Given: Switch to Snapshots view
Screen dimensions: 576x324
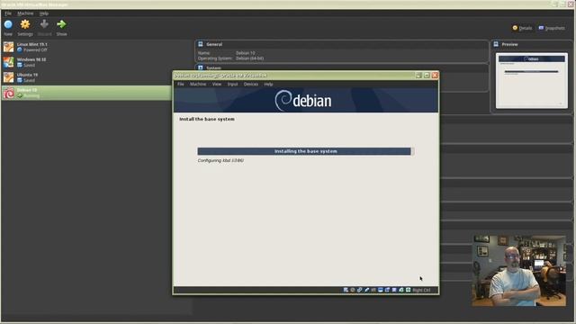Looking at the screenshot, I should click(x=552, y=28).
